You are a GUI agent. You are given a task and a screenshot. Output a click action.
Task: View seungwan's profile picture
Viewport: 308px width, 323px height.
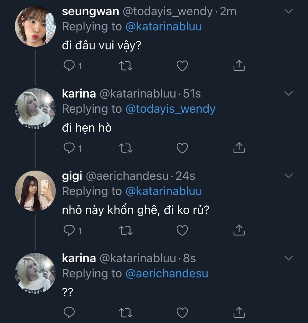35,26
